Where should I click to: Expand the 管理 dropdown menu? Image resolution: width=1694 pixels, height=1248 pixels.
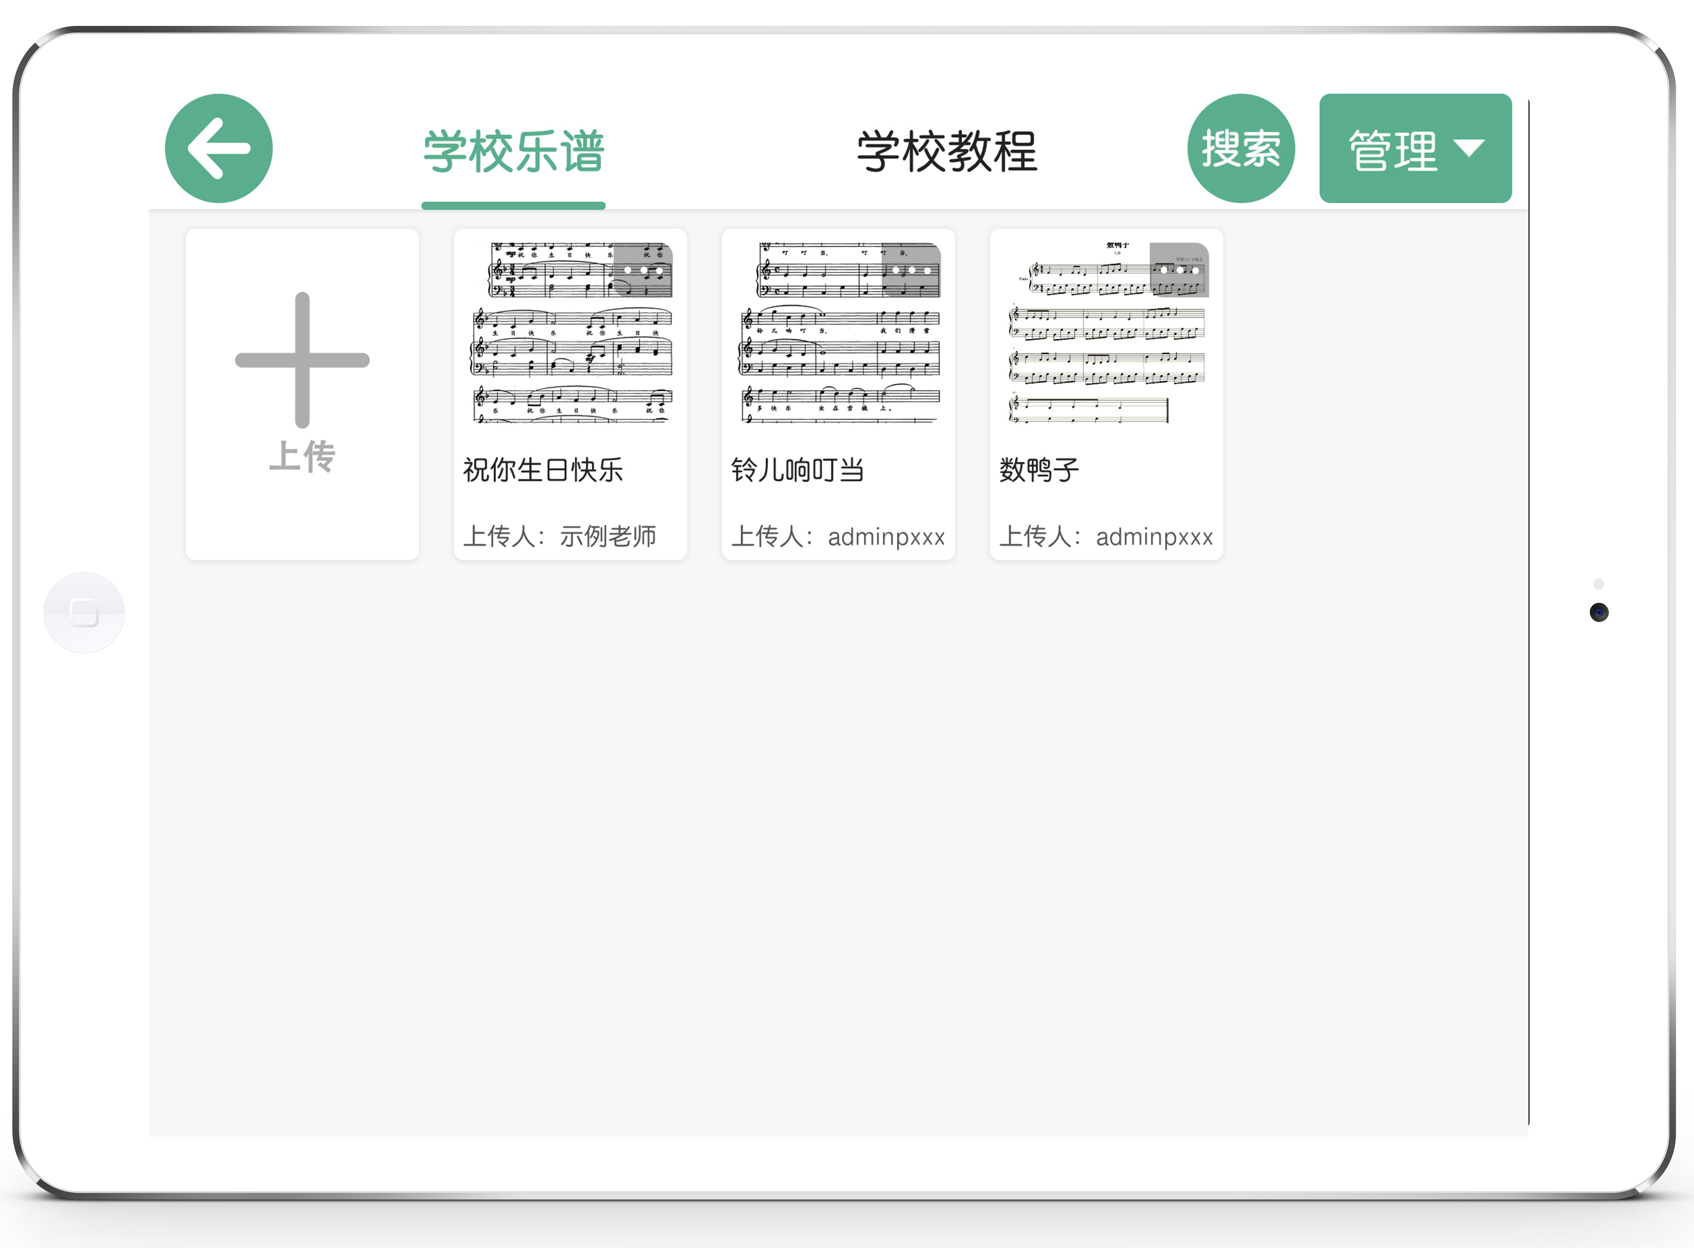1415,148
